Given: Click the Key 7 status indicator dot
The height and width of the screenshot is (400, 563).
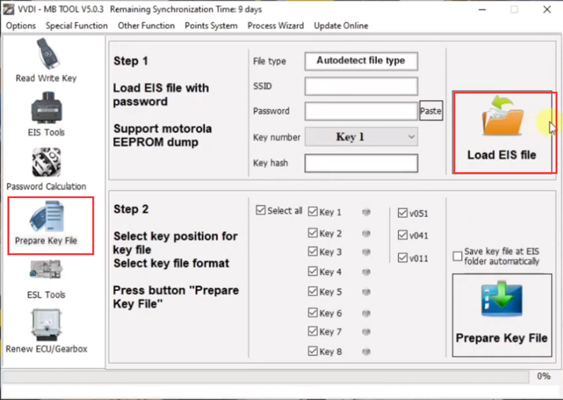Looking at the screenshot, I should point(366,331).
